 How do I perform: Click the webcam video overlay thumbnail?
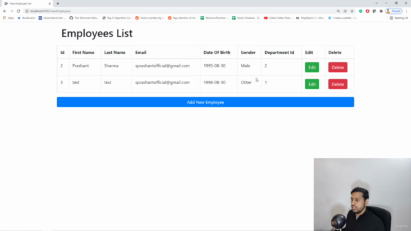[362, 194]
